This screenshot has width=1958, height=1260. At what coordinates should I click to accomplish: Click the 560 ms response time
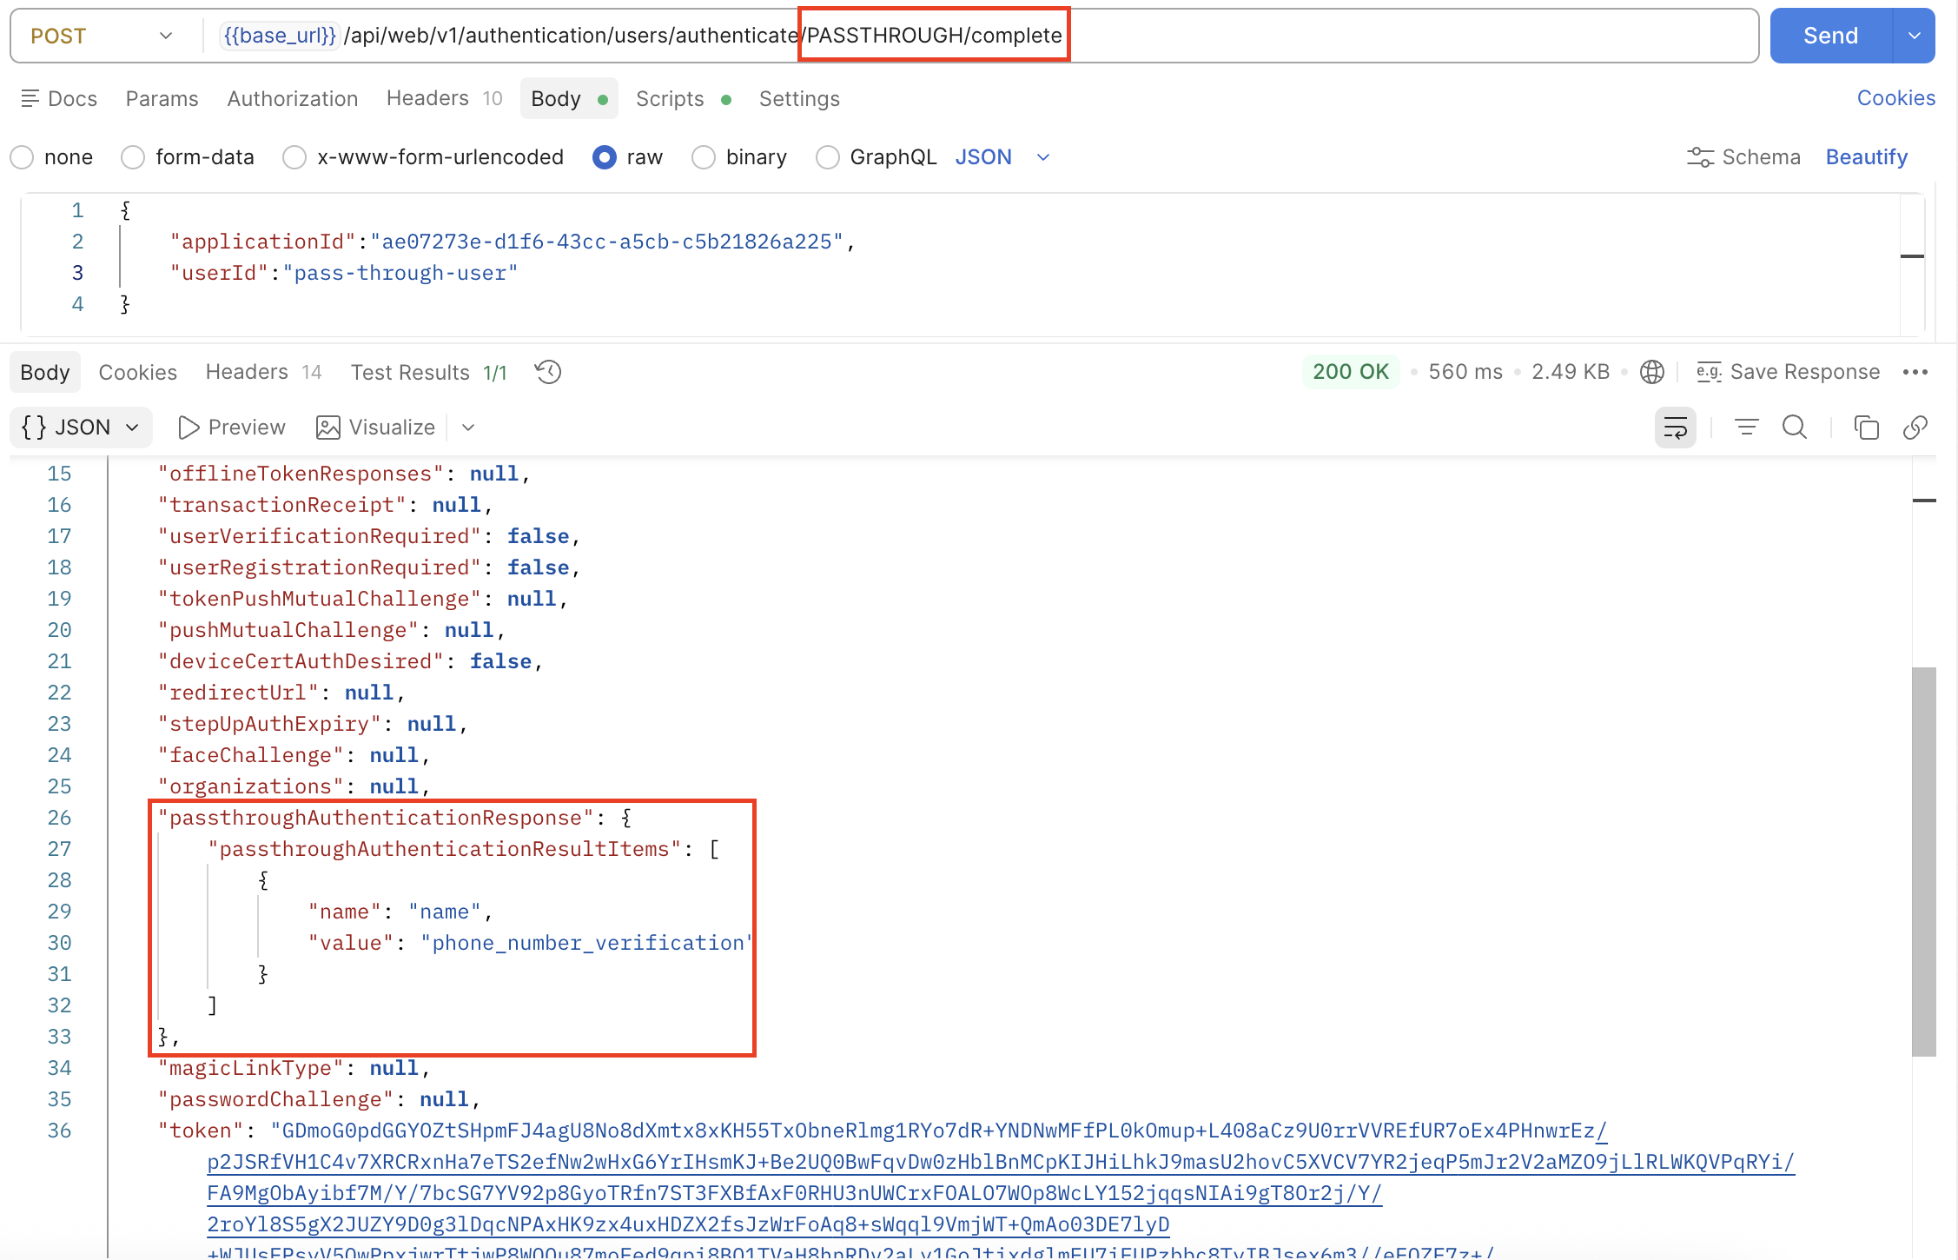[1465, 372]
